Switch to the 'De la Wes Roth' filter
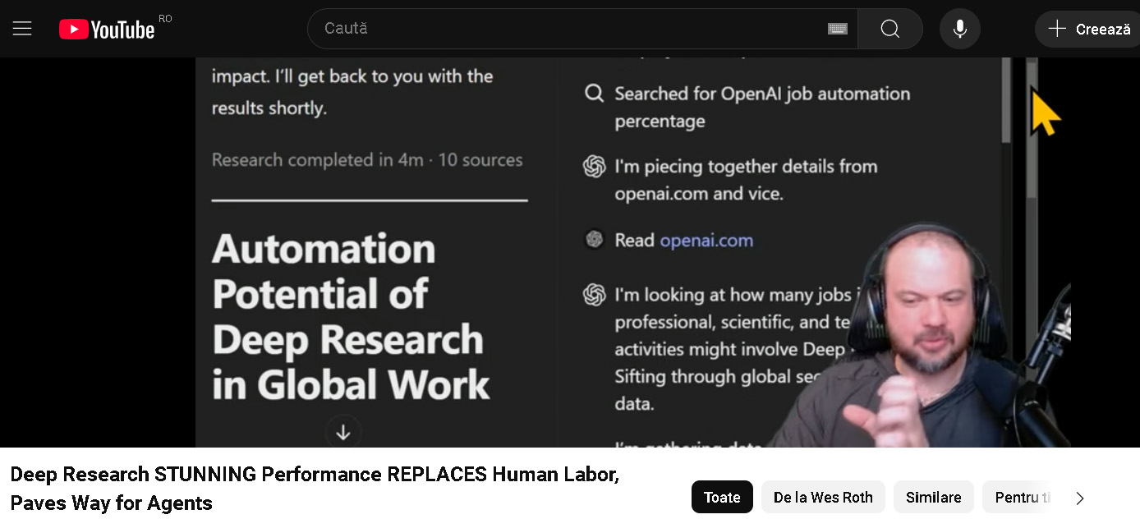Viewport: 1140px width, 519px height. (x=823, y=497)
